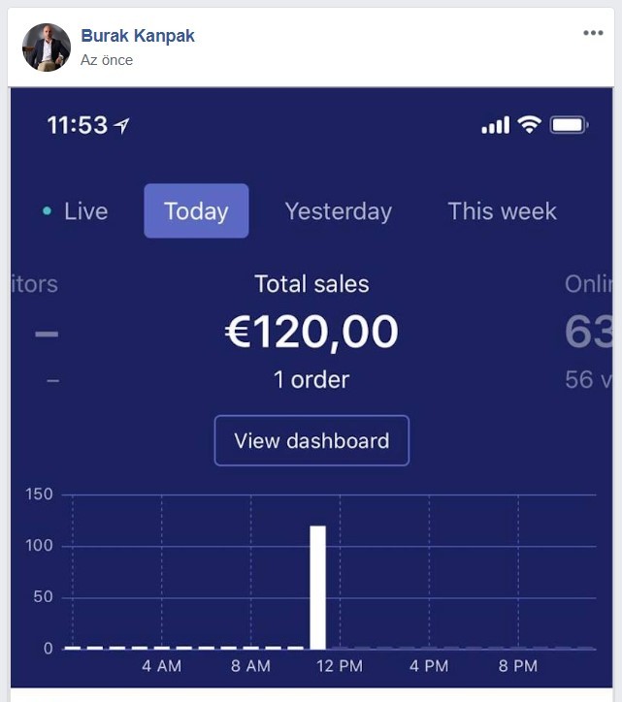Click the €120,00 total sales figure
Image resolution: width=622 pixels, height=702 pixels.
311,332
